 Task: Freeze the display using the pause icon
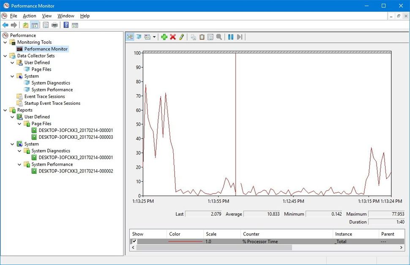pyautogui.click(x=231, y=37)
